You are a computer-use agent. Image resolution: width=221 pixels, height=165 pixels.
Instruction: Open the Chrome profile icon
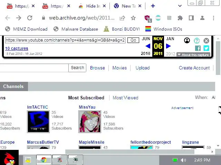pos(202,18)
